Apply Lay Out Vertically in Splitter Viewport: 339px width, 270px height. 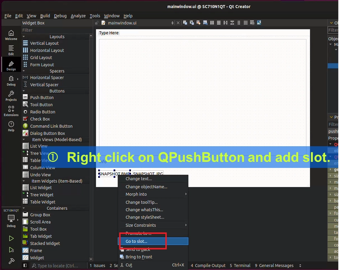(x=232, y=23)
